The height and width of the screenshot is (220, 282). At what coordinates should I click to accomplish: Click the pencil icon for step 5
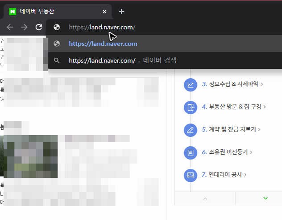(191, 130)
